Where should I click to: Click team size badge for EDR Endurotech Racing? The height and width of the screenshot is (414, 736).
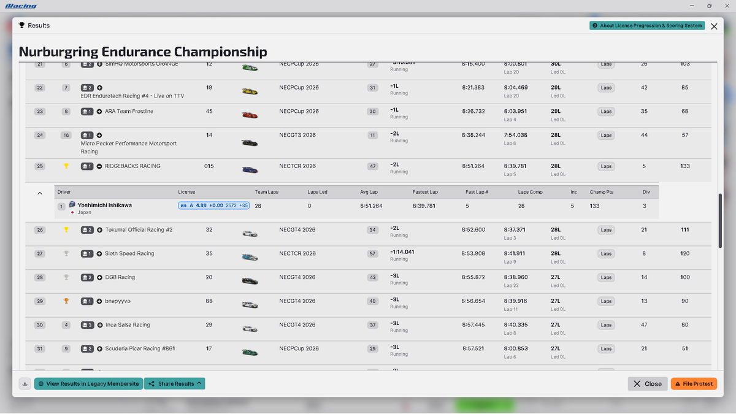pos(87,88)
